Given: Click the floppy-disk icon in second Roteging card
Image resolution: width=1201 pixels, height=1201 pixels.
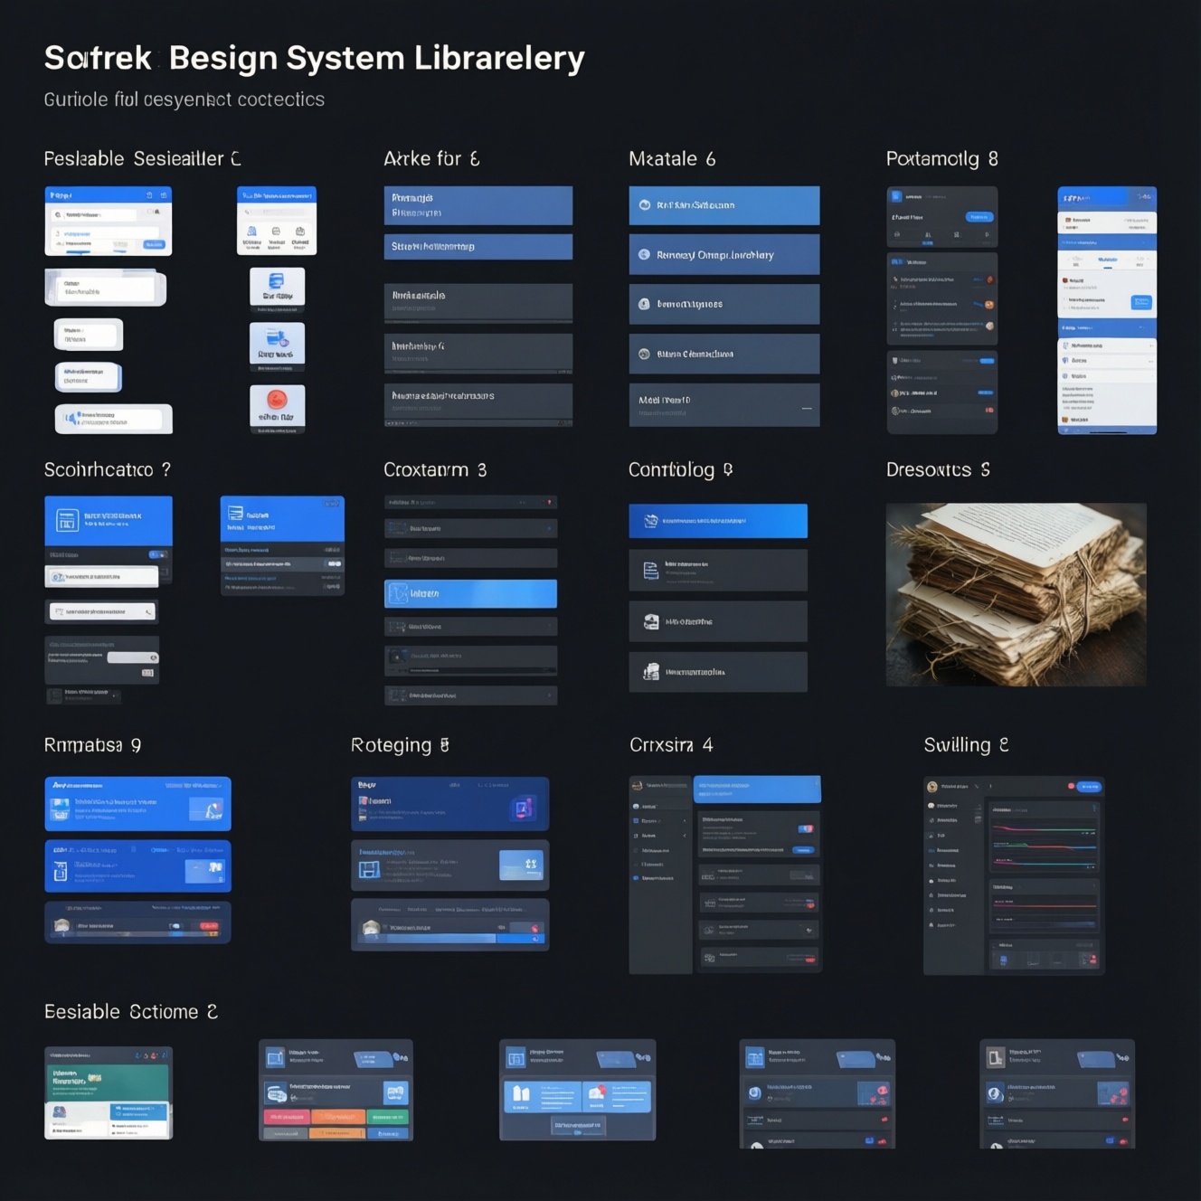Looking at the screenshot, I should point(369,870).
